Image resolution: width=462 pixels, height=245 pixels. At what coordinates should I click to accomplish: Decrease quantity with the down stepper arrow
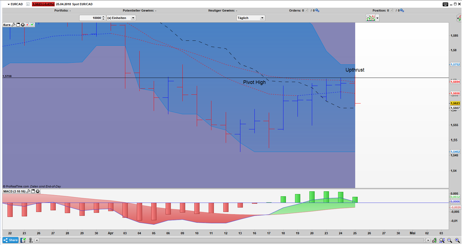click(x=103, y=19)
